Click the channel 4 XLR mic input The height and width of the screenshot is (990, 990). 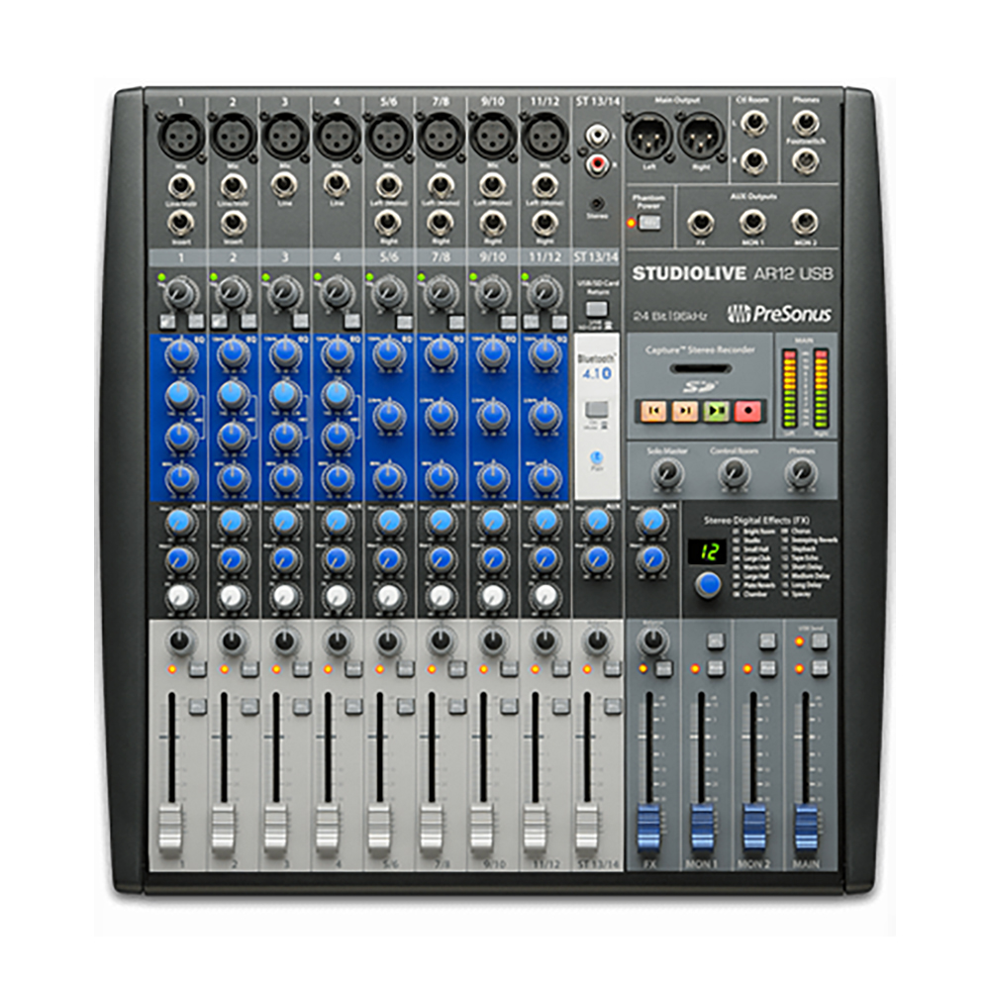(x=337, y=135)
